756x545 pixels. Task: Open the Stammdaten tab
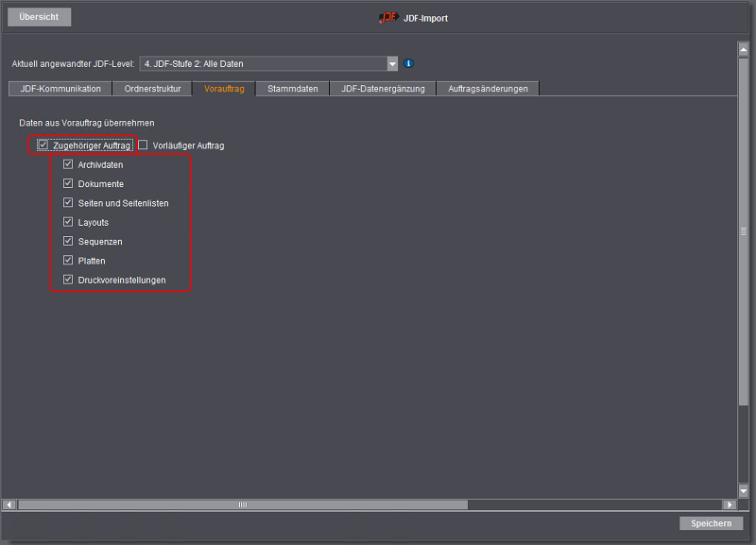[292, 89]
